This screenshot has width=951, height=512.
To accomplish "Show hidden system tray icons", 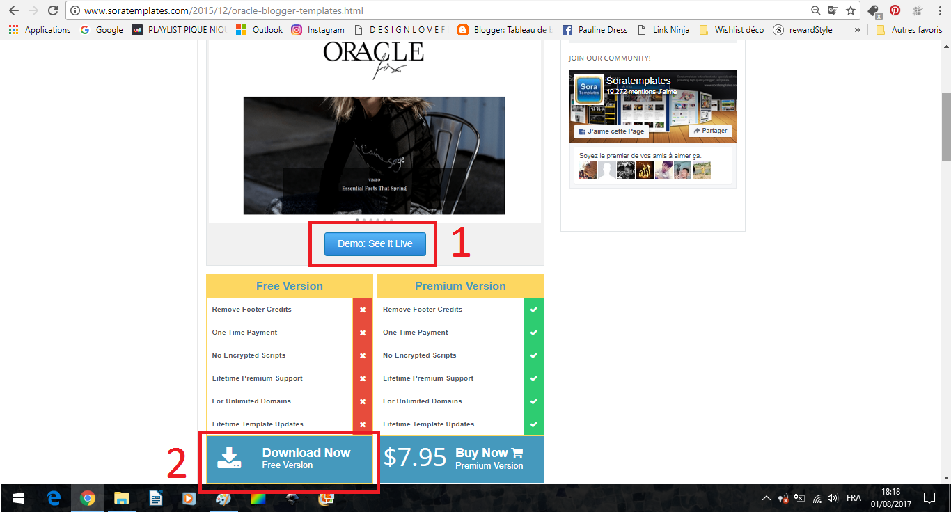I will [767, 498].
